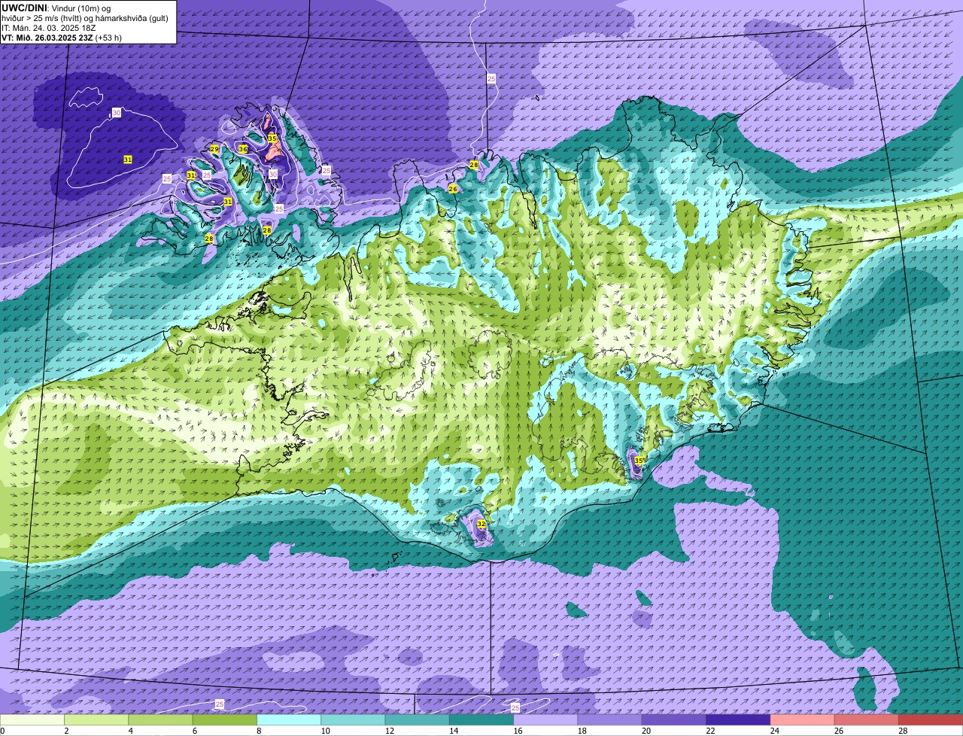This screenshot has height=736, width=963.
Task: Click the 8–10 m/s pale cyan legend swatch
Action: click(x=290, y=720)
